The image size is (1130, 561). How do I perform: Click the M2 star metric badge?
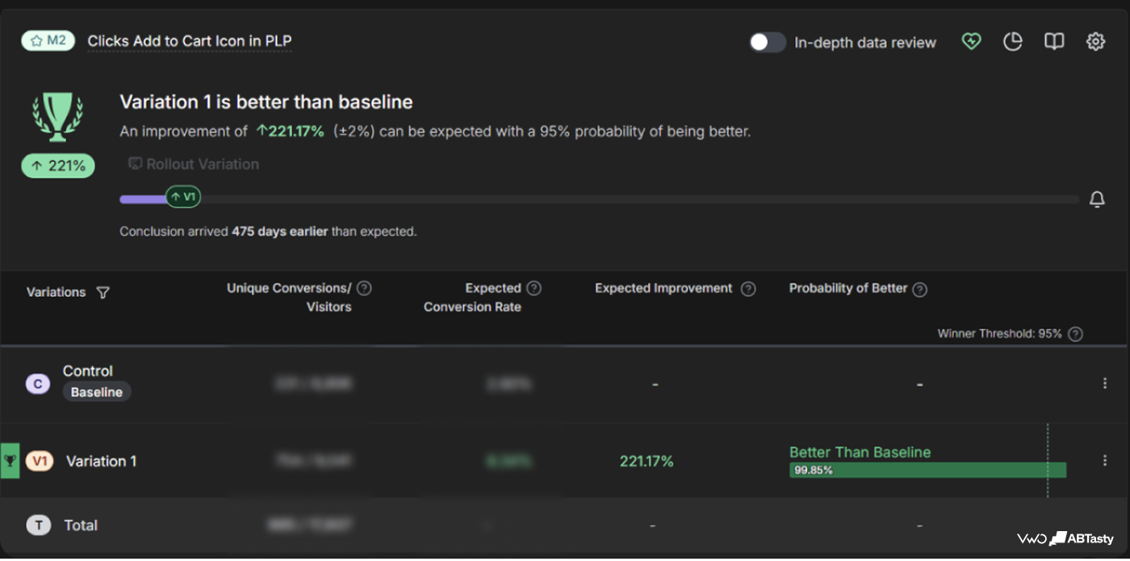pos(48,40)
